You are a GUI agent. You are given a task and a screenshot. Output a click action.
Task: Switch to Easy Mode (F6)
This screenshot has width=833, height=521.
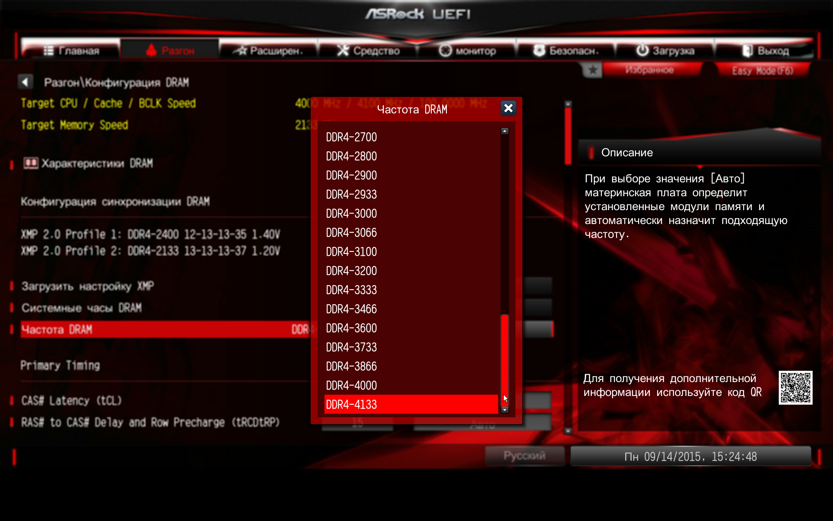point(762,71)
